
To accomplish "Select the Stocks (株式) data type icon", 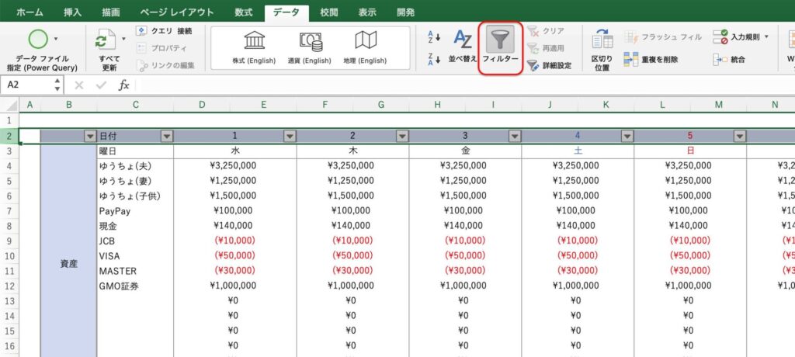I will pyautogui.click(x=254, y=42).
